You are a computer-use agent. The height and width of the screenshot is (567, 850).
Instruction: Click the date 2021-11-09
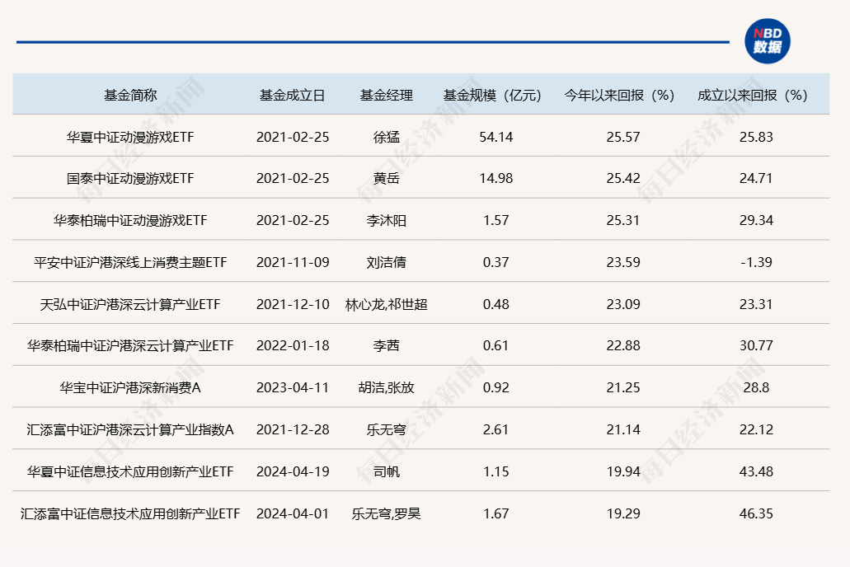click(x=293, y=262)
